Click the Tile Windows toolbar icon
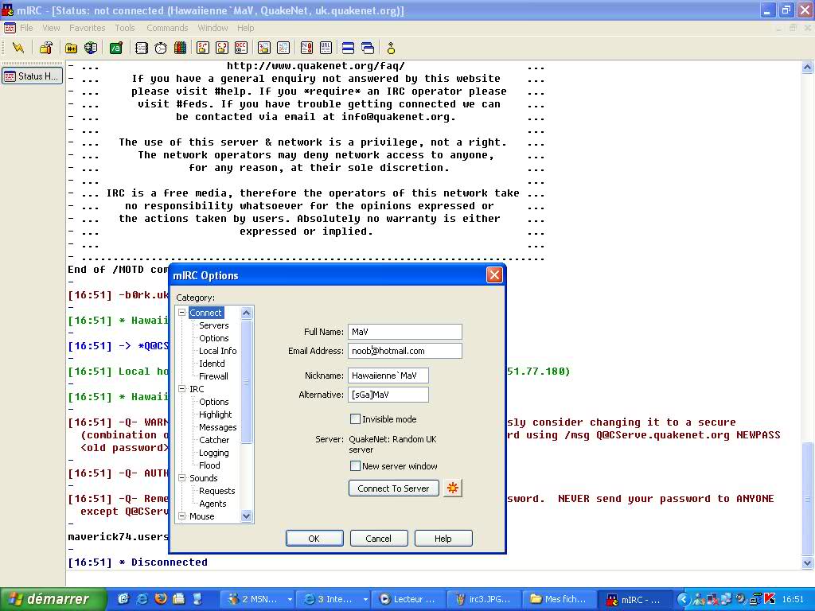815x611 pixels. click(349, 49)
